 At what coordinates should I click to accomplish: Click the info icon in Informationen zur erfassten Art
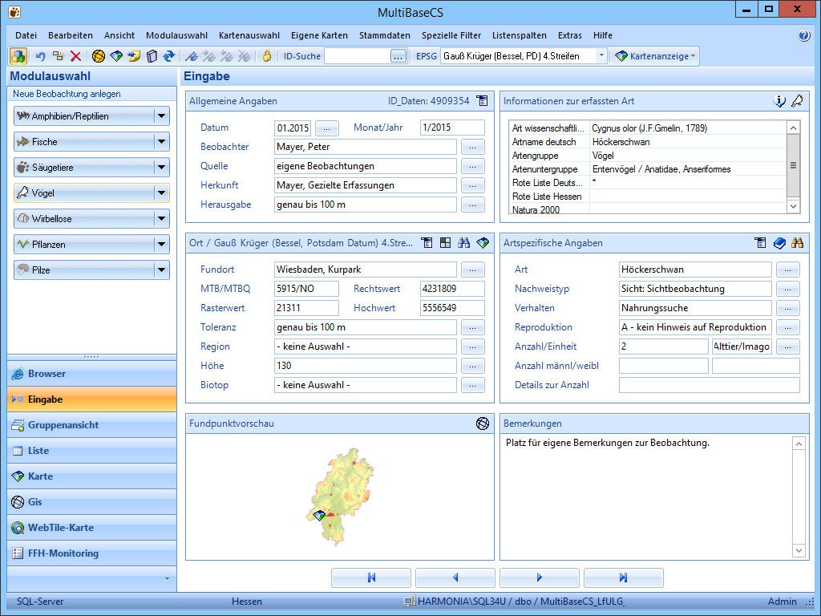click(x=779, y=101)
